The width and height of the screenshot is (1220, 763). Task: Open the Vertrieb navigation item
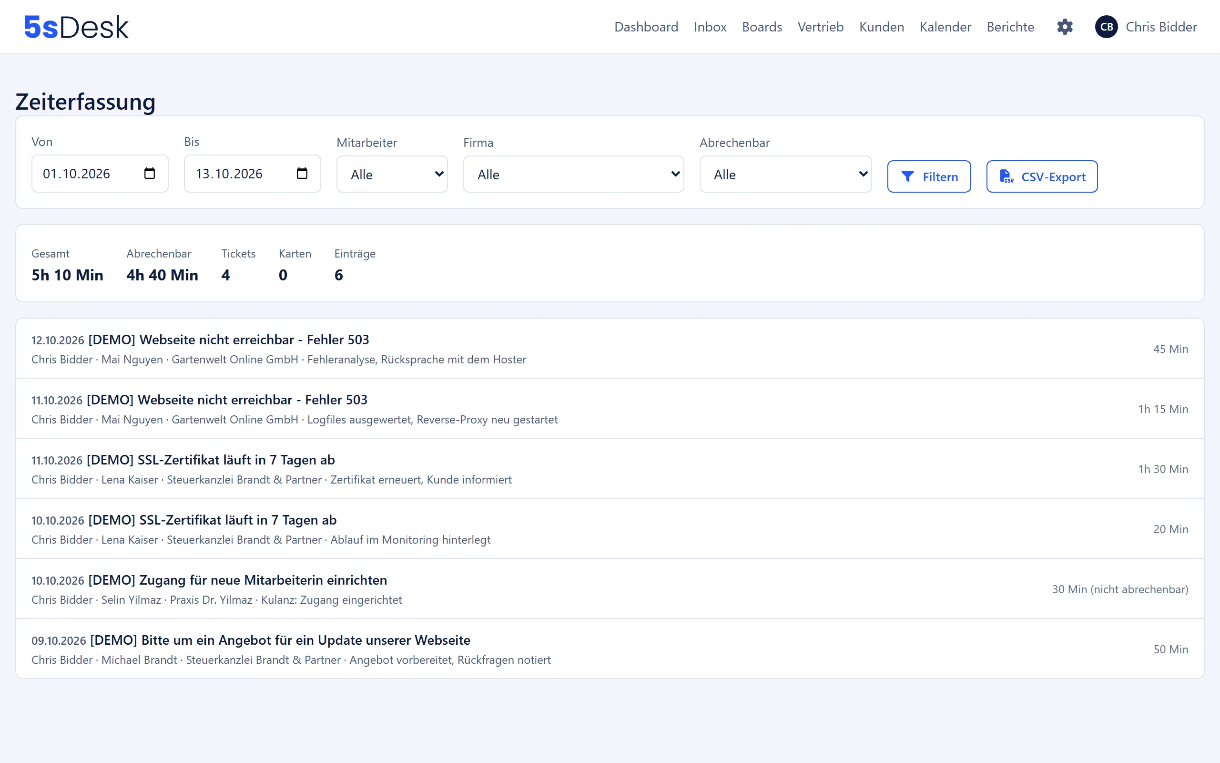[820, 27]
